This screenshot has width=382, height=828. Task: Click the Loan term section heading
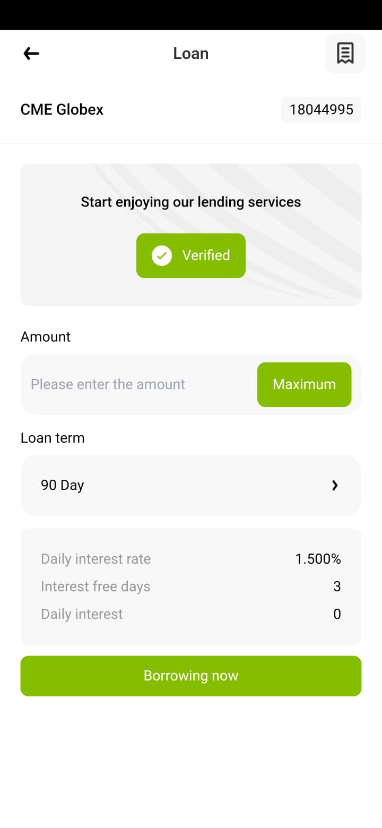click(53, 438)
